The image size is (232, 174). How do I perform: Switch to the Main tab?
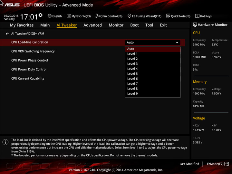pyautogui.click(x=45, y=25)
